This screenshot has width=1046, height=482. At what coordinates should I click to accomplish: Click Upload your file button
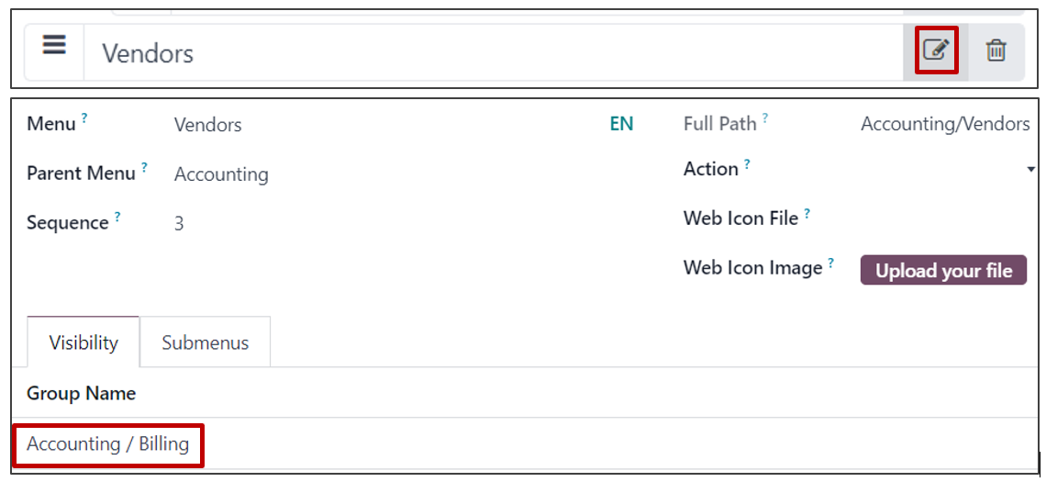click(943, 270)
